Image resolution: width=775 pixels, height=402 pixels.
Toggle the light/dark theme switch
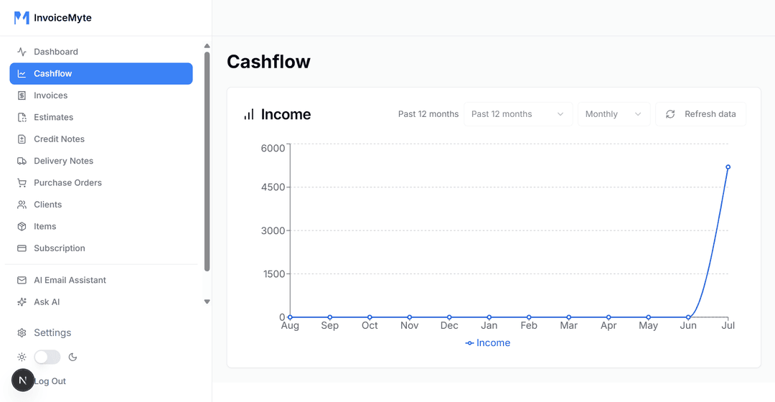click(47, 357)
